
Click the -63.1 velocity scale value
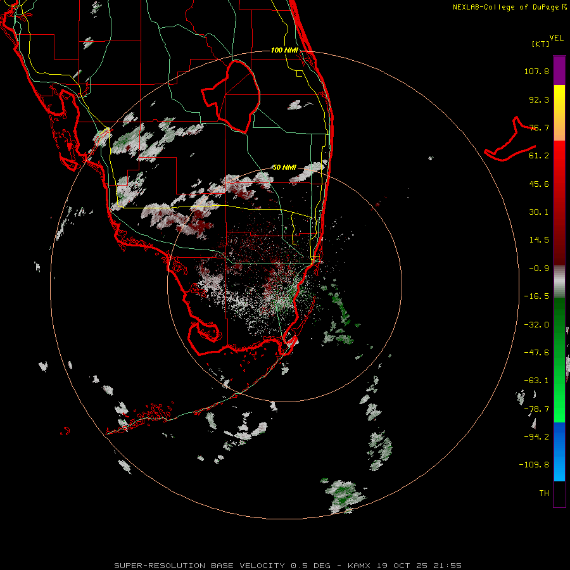(536, 381)
